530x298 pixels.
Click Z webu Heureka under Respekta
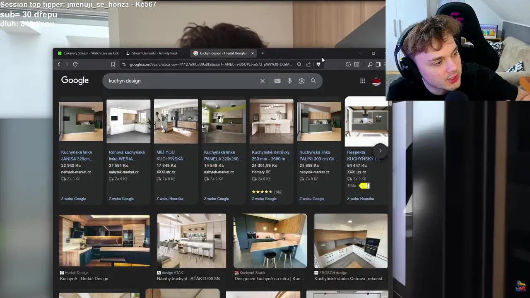[360, 199]
